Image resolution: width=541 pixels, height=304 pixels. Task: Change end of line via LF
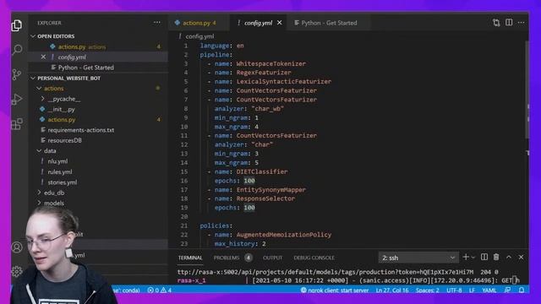tap(472, 290)
